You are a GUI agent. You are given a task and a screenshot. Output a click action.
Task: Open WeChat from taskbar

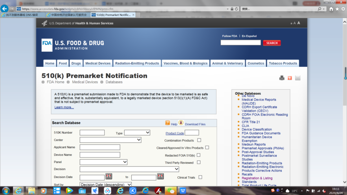pyautogui.click(x=170, y=191)
